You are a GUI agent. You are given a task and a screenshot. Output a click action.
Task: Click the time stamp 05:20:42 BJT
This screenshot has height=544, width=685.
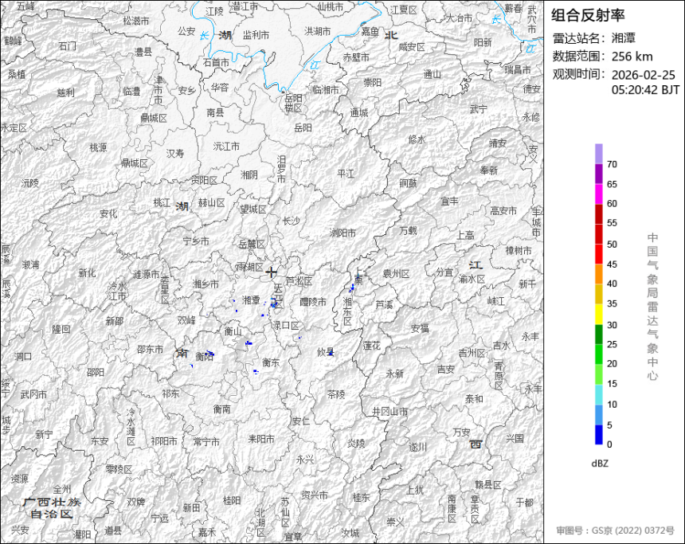click(x=645, y=90)
